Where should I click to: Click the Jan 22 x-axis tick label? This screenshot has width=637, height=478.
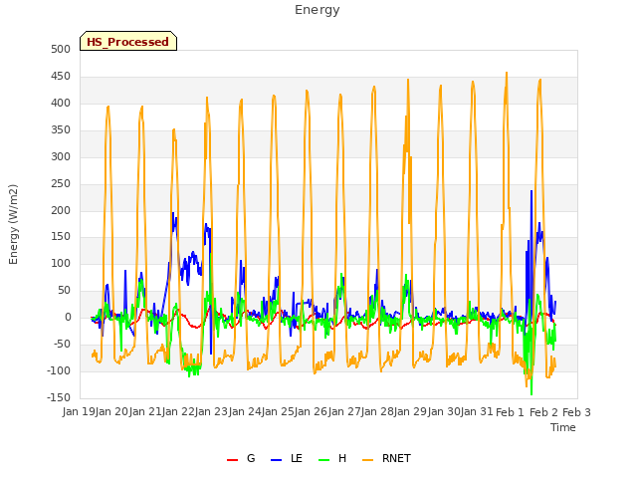(178, 412)
